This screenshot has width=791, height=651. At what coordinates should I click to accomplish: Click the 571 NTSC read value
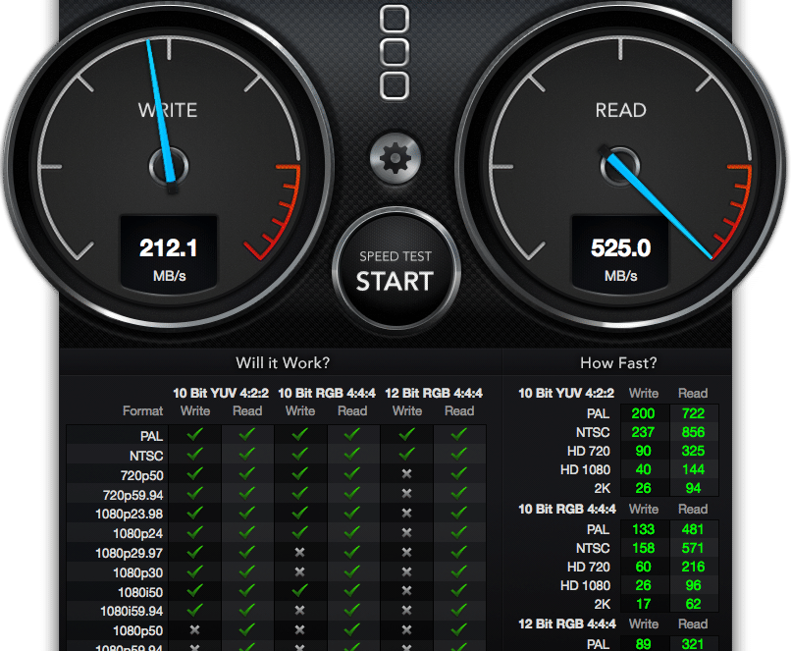pyautogui.click(x=693, y=549)
